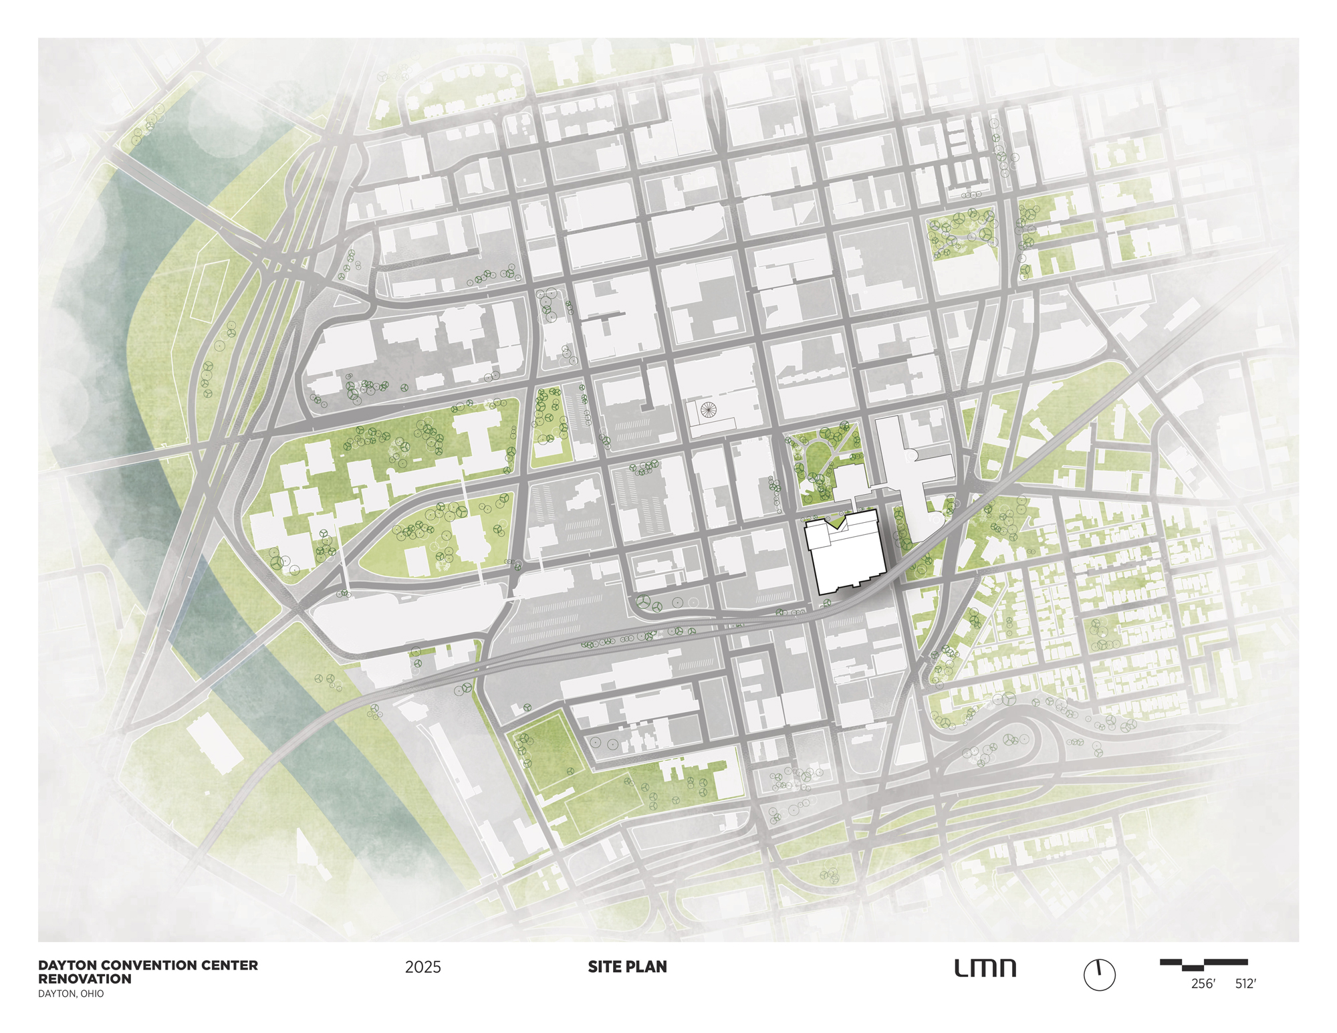Click the LMN logo
This screenshot has width=1337, height=1033.
[x=985, y=968]
